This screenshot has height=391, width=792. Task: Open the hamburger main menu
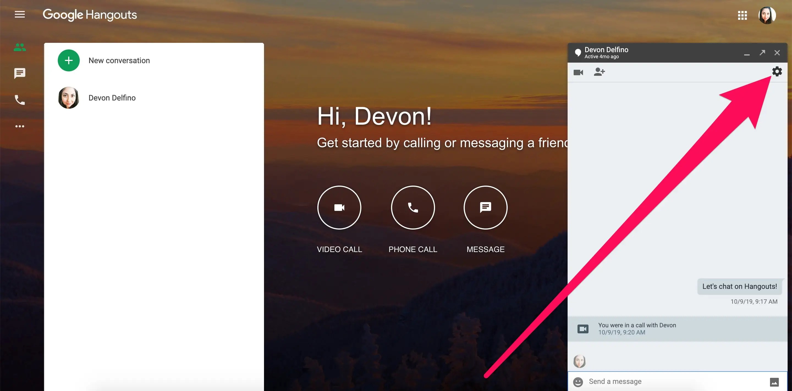click(20, 15)
